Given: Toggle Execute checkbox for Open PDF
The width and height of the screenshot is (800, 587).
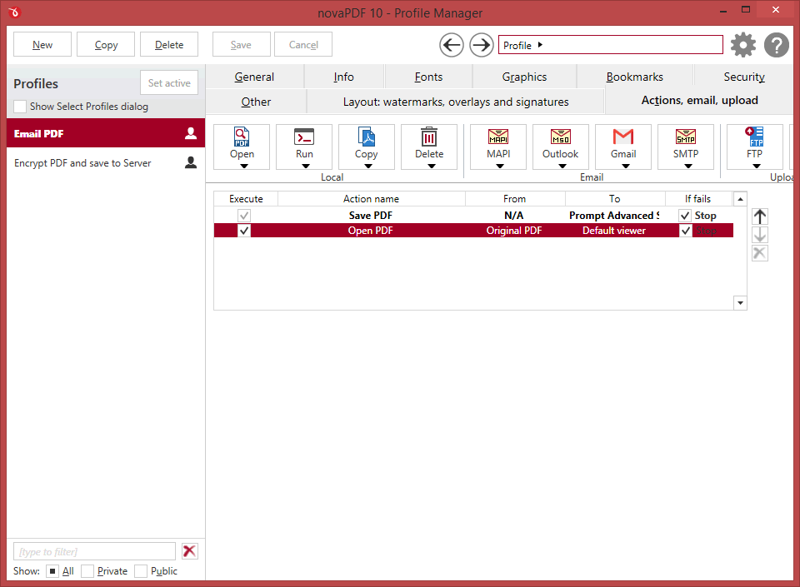Looking at the screenshot, I should tap(244, 231).
